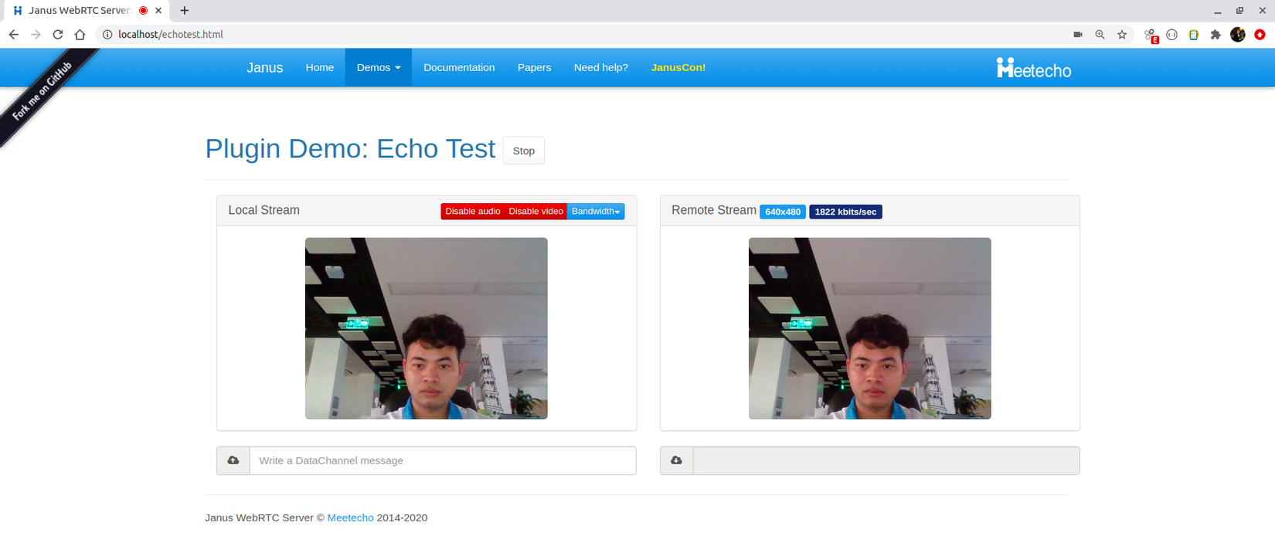The width and height of the screenshot is (1275, 553).
Task: Click the Janus brand link
Action: coord(265,67)
